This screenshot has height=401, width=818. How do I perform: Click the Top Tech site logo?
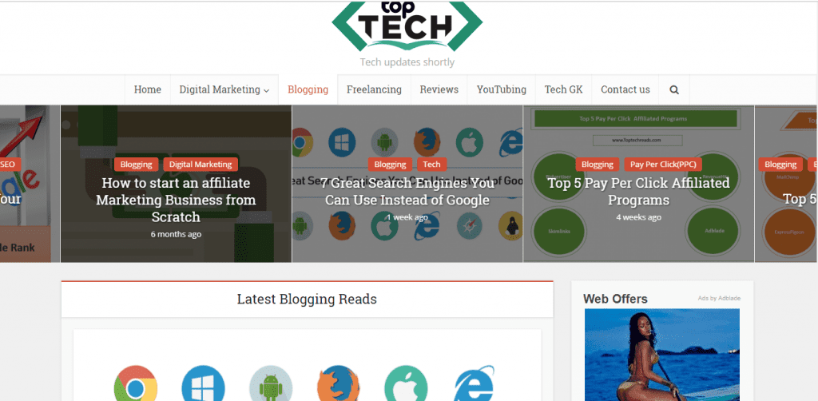407,26
